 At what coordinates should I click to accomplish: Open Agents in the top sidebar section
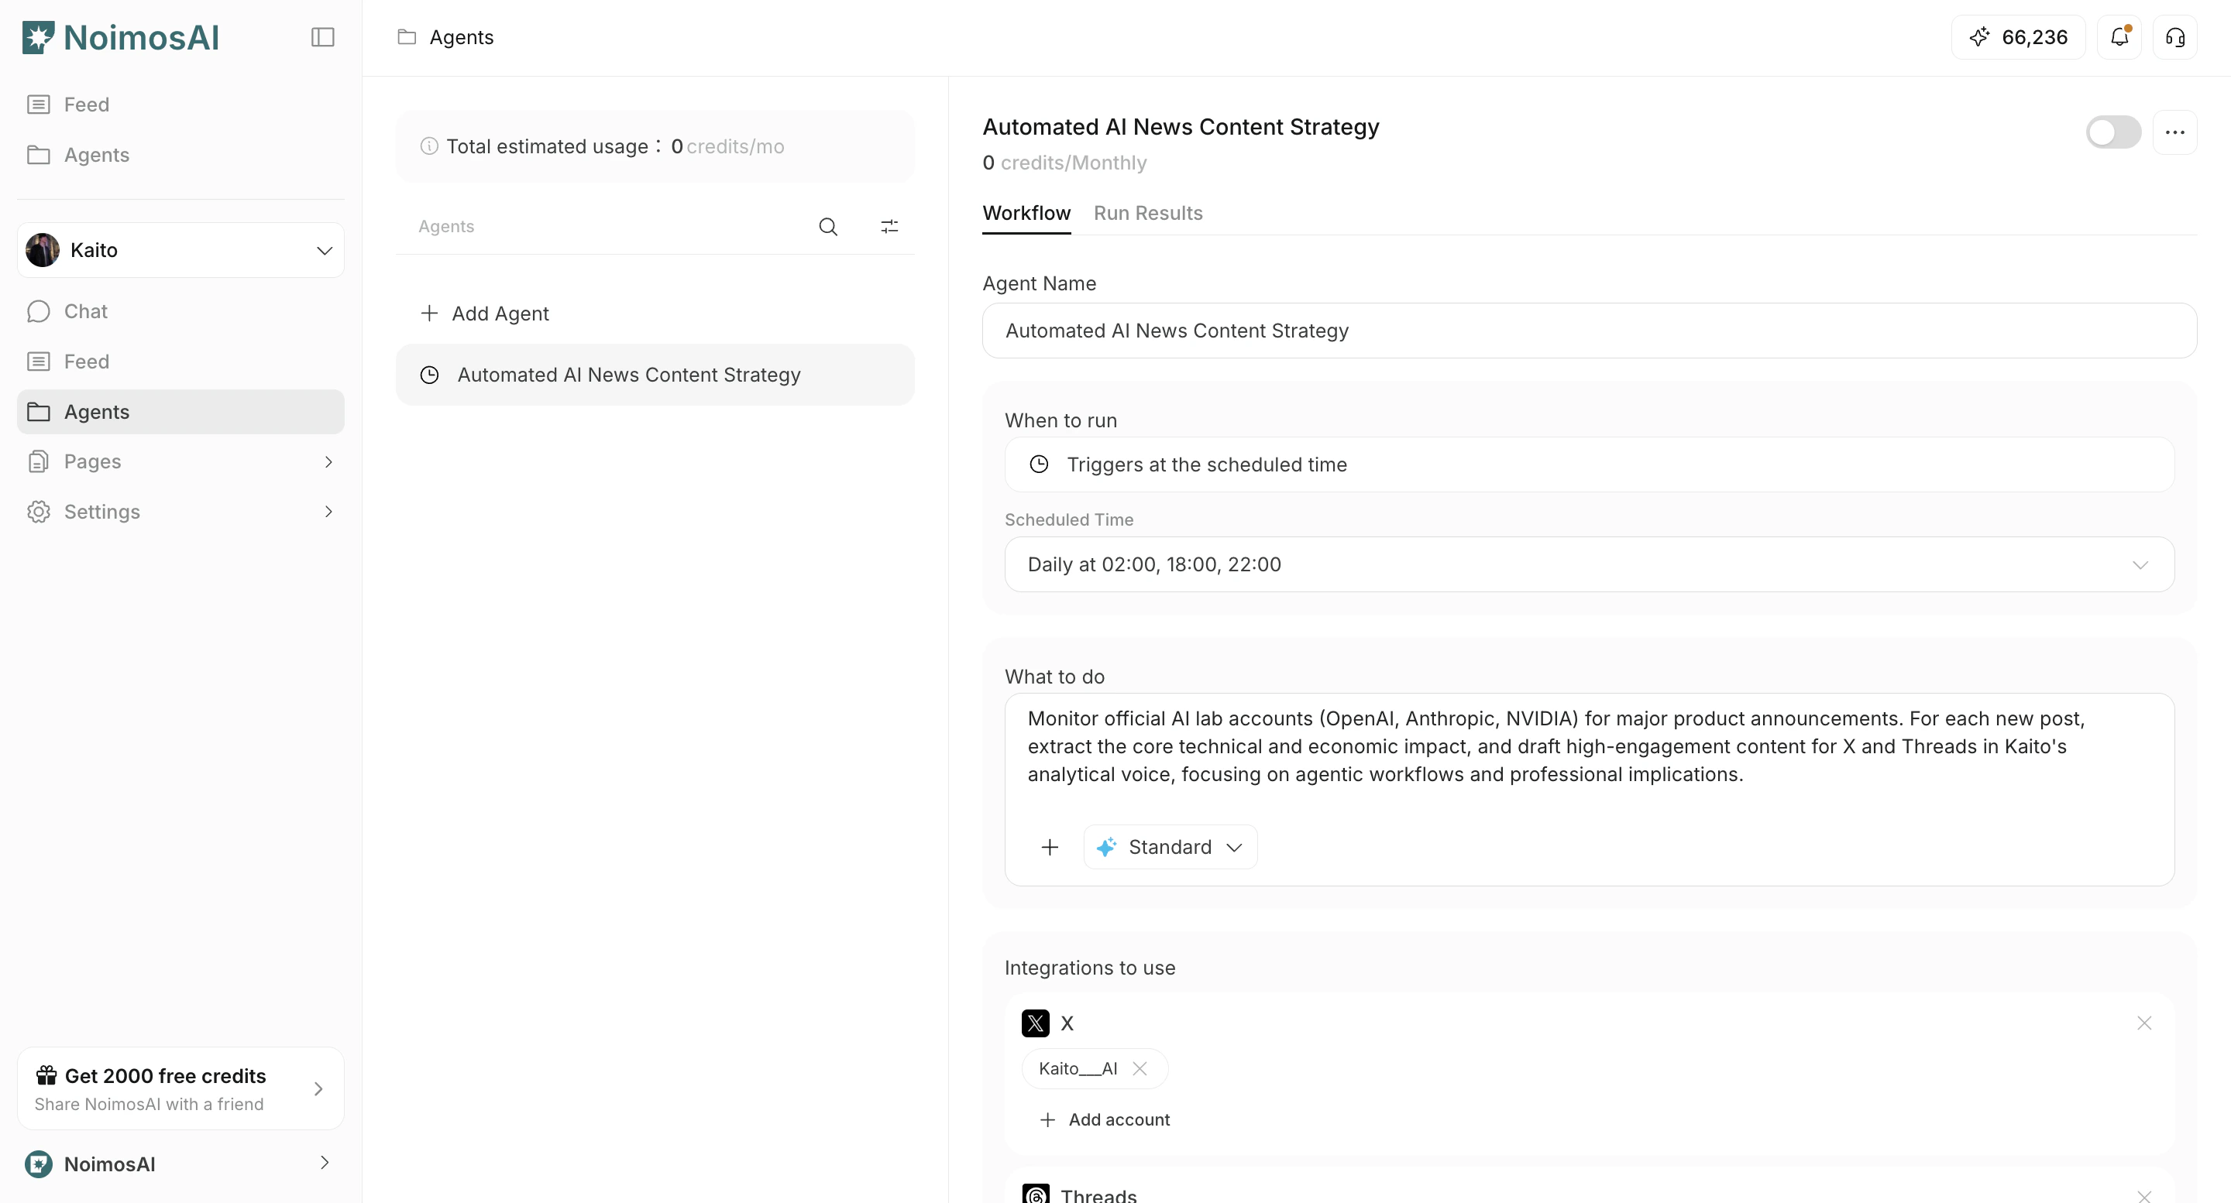click(x=180, y=155)
